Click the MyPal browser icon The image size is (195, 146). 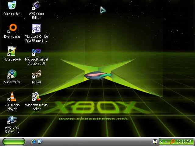(x=36, y=74)
